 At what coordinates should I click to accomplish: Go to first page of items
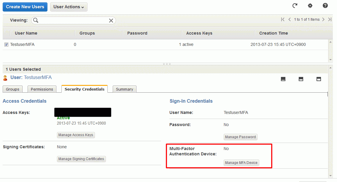click(283, 20)
